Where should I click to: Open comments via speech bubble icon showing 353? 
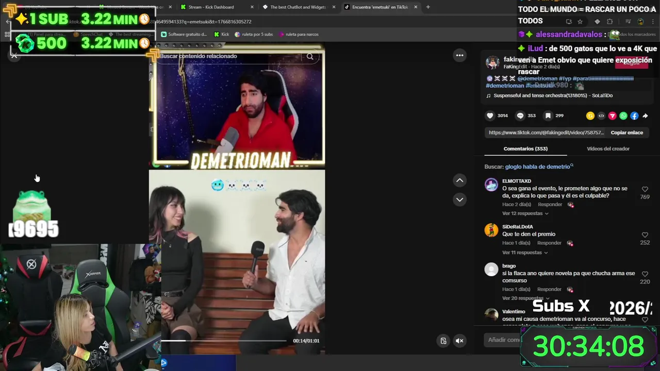[520, 116]
